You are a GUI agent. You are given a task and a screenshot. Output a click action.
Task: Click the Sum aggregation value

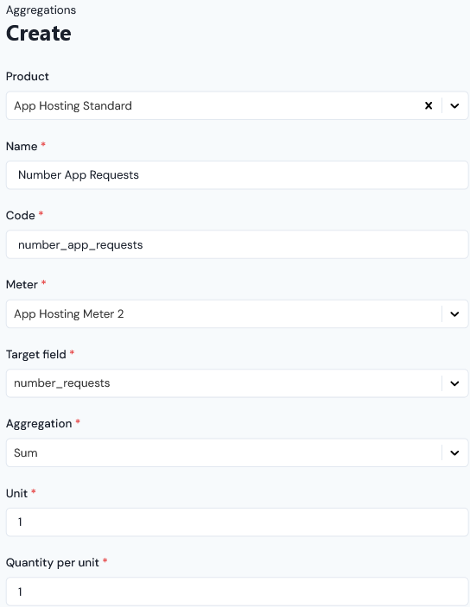26,452
